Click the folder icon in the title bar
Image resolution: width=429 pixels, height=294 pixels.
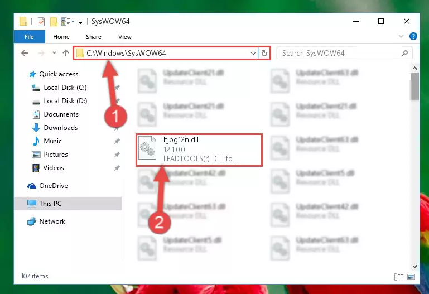(23, 21)
